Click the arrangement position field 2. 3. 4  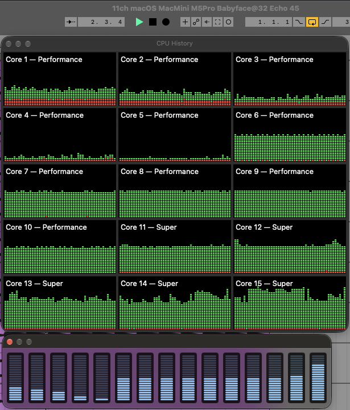pos(101,22)
